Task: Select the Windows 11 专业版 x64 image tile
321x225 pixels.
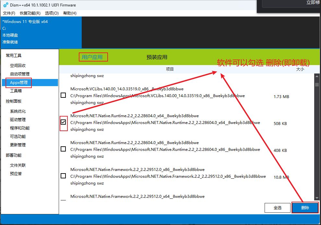Action: (41, 32)
